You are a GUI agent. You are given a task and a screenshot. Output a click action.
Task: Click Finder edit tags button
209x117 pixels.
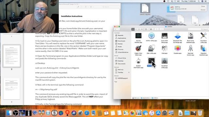coord(162,29)
